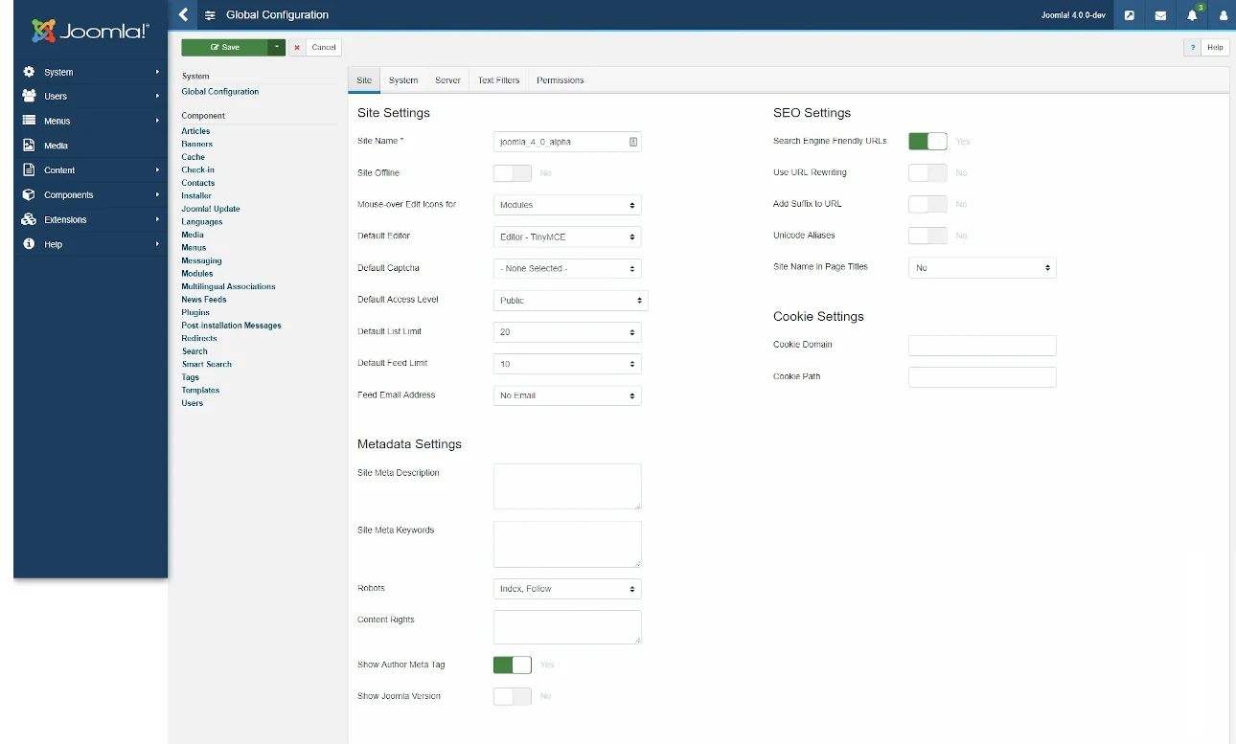Open the Site Name in Page Titles dropdown
This screenshot has height=744, width=1236.
tap(981, 266)
